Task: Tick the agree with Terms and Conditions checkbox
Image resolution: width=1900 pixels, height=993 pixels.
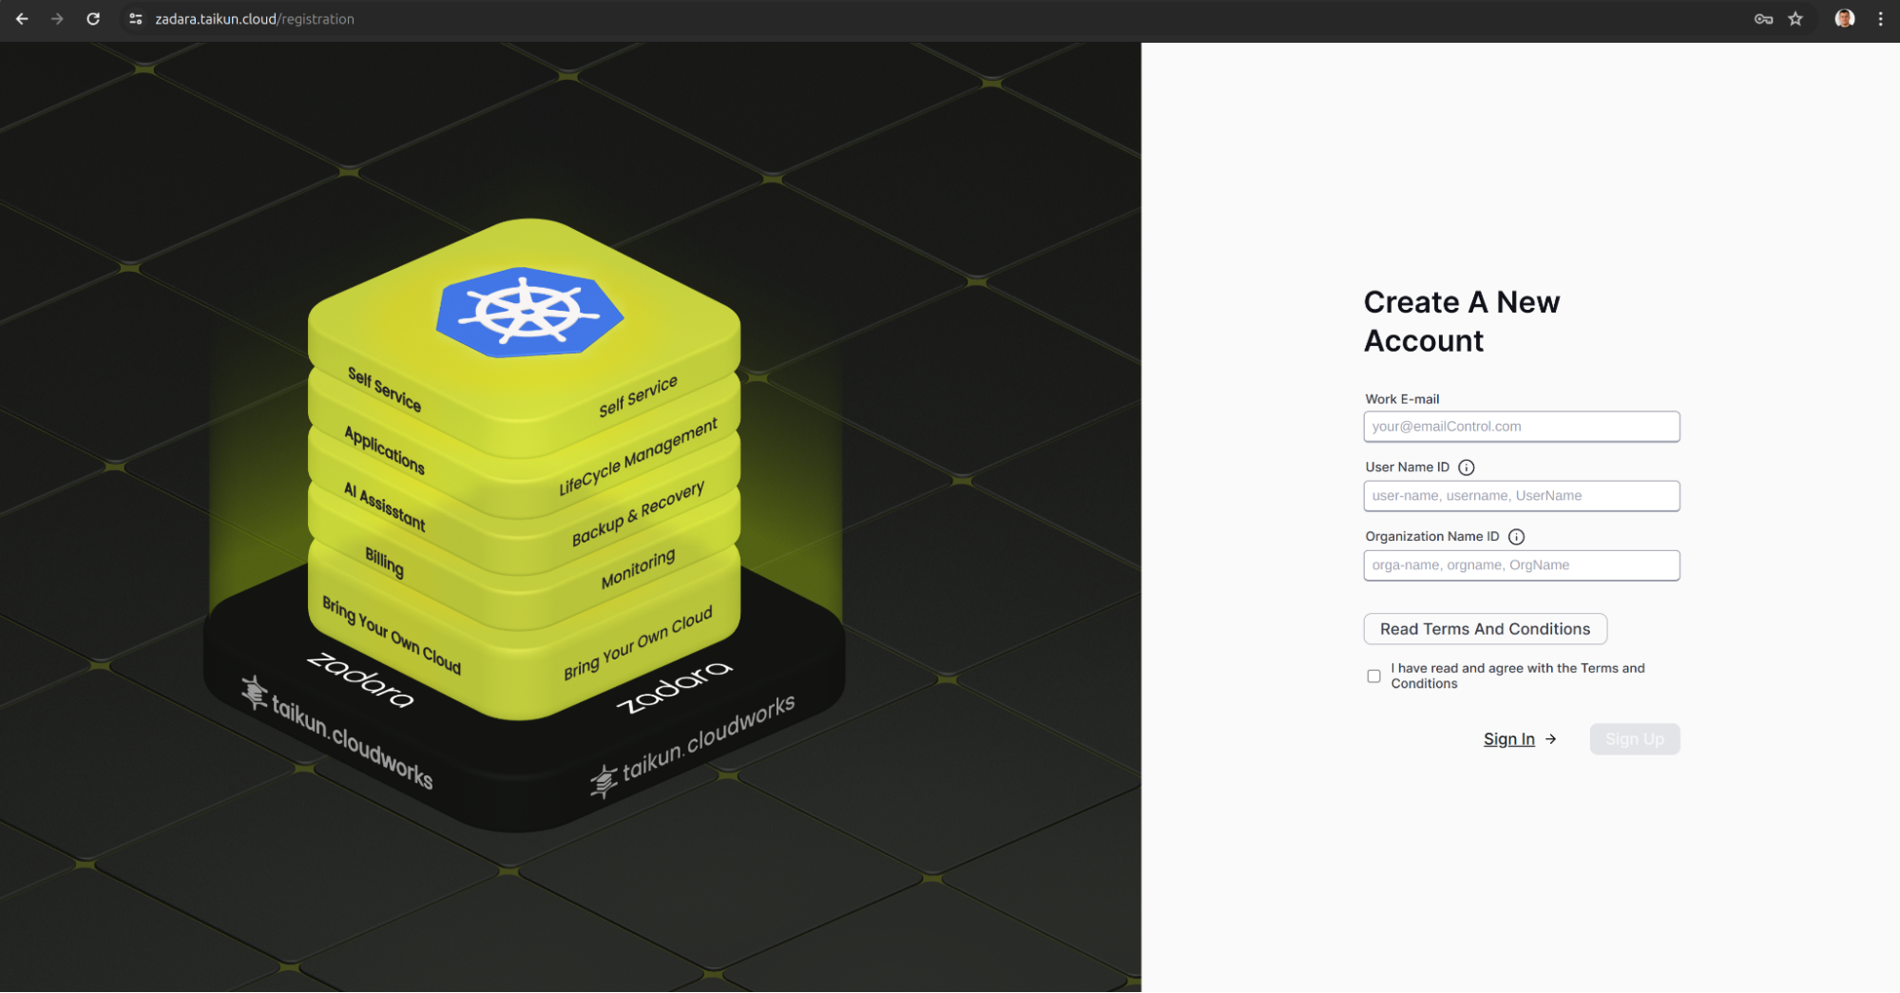Action: (1373, 677)
